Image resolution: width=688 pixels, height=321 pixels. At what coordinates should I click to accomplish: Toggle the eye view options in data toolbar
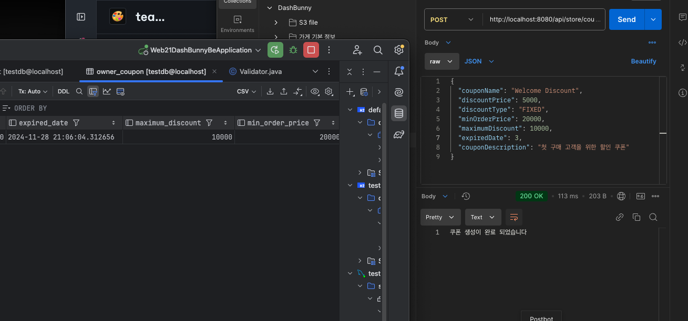pyautogui.click(x=315, y=91)
